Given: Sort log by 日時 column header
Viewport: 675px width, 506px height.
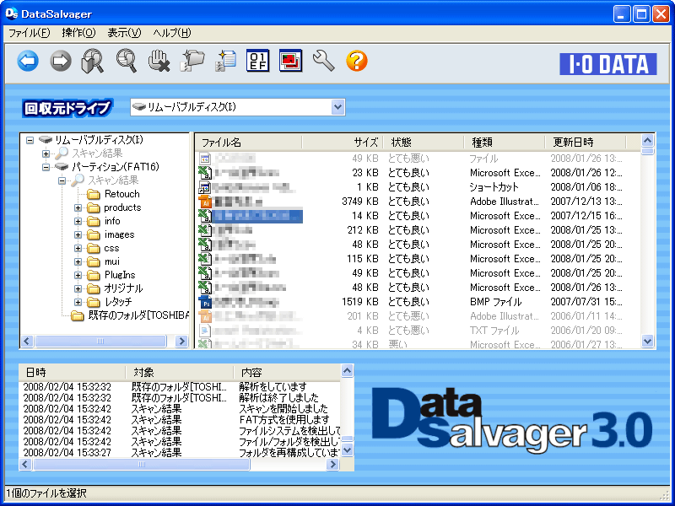Looking at the screenshot, I should click(73, 372).
